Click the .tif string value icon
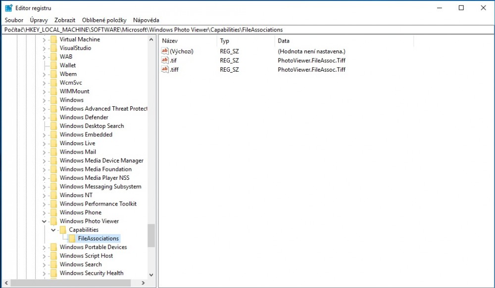Viewport: 495px width, 288px height. tap(165, 60)
